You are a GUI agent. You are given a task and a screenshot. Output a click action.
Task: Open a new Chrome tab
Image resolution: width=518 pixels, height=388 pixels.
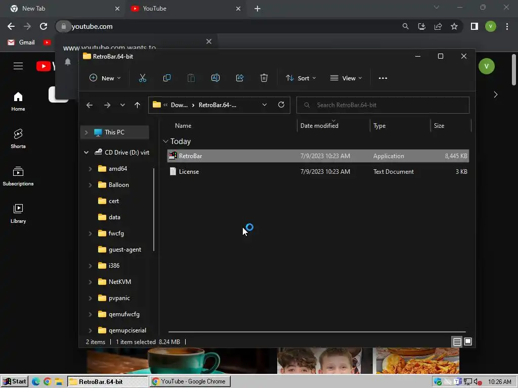point(257,9)
